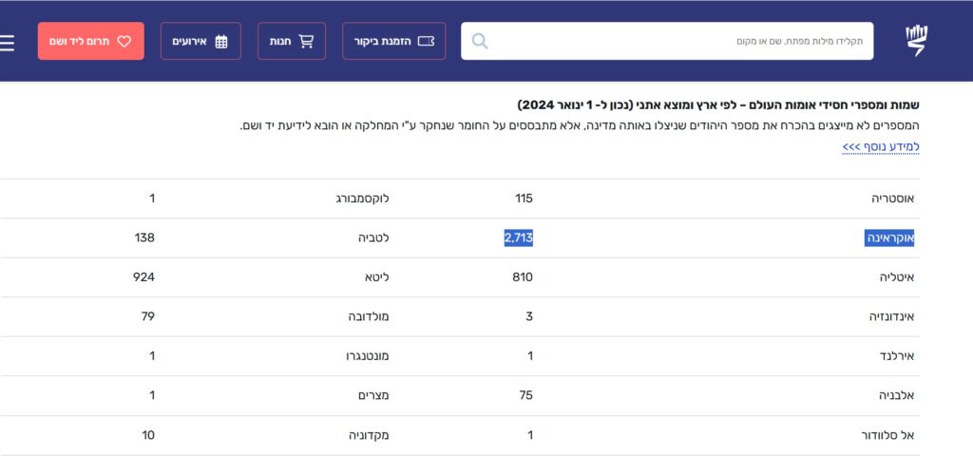973x456 pixels.
Task: Click the highlighted value 2,713
Action: [x=518, y=237]
